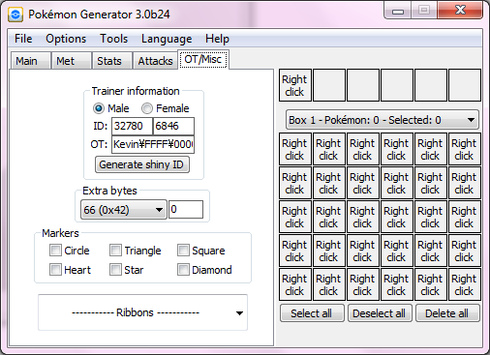
Task: Close the Pokémon Generator window
Action: tap(460, 11)
